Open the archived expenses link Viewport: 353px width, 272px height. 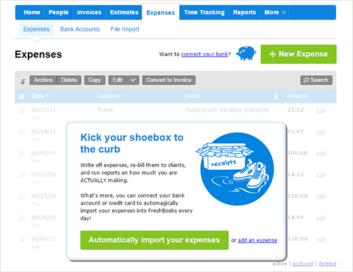coord(303,263)
